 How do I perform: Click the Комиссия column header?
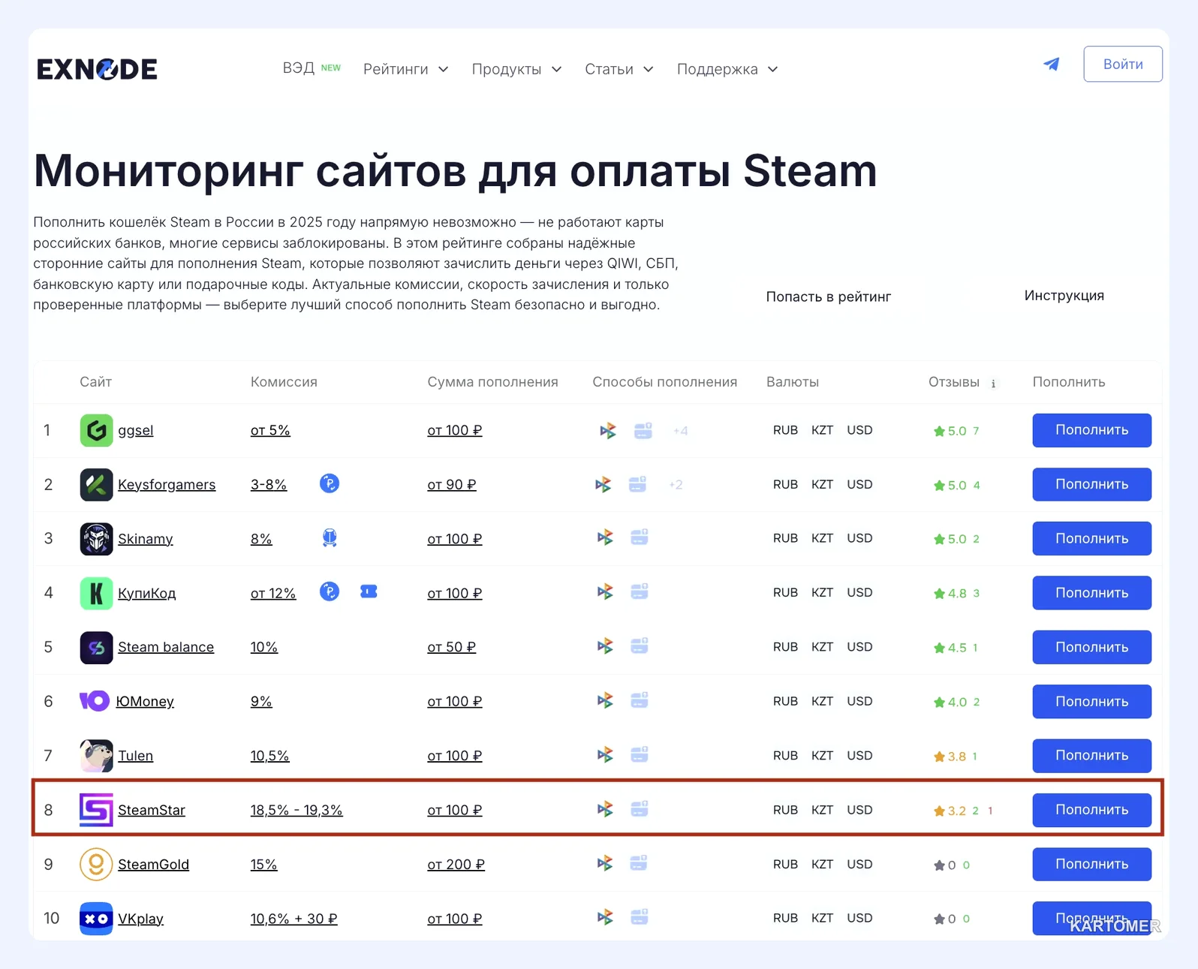(284, 382)
